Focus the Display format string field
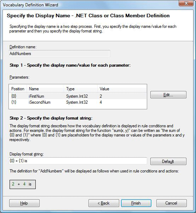 (x=78, y=161)
